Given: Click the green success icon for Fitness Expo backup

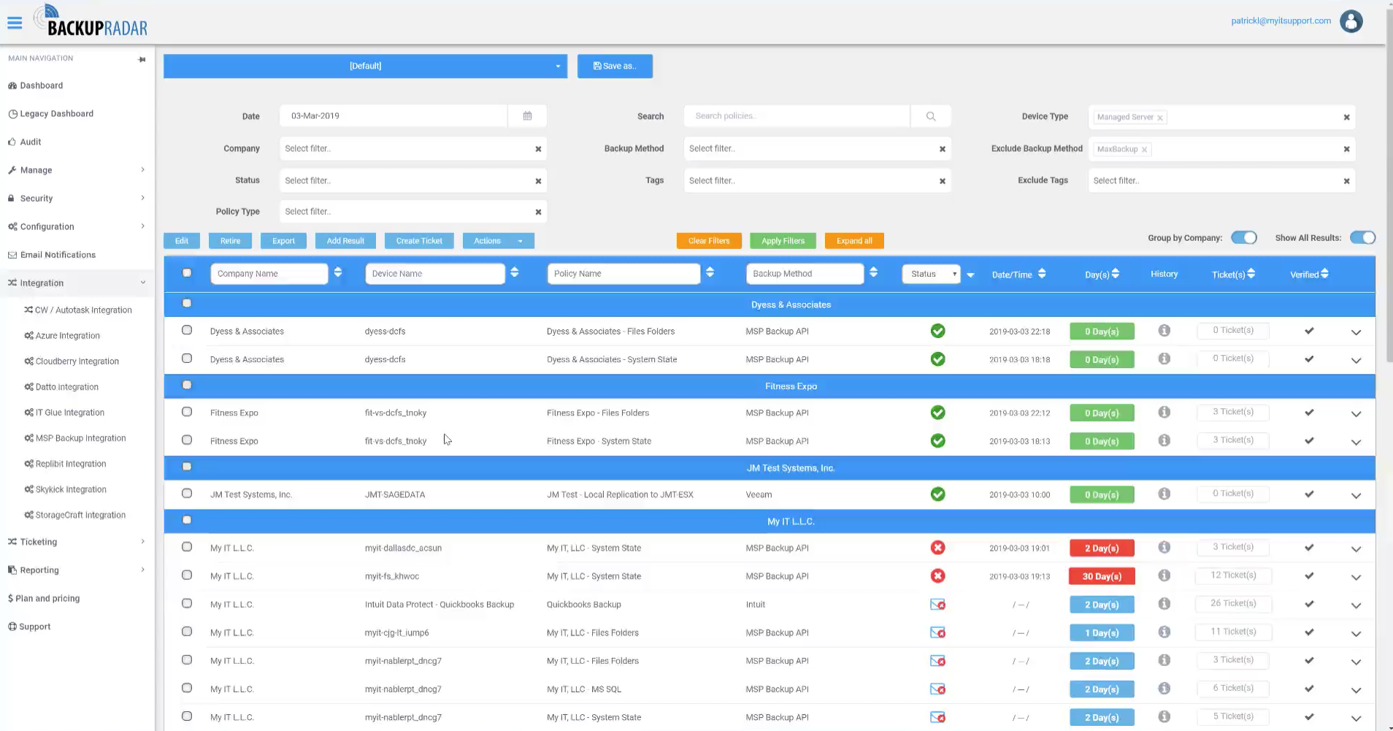Looking at the screenshot, I should coord(937,412).
